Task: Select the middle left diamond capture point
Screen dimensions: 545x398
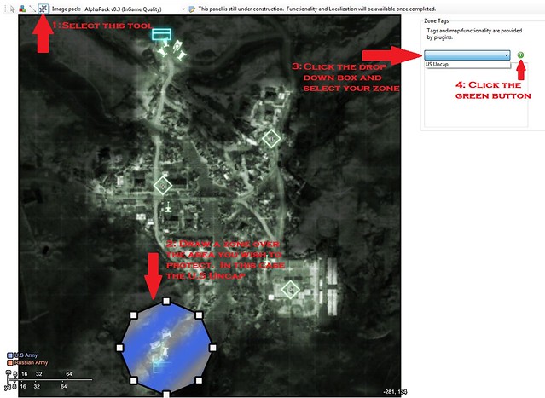Action: 163,186
